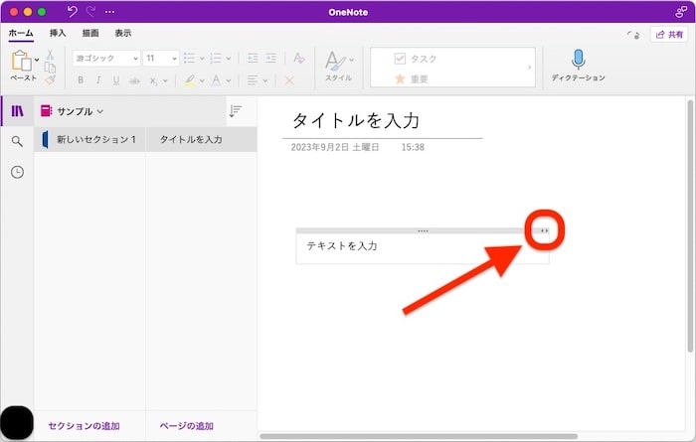The width and height of the screenshot is (696, 442).
Task: Click the decrease indent icon
Action: (x=253, y=58)
